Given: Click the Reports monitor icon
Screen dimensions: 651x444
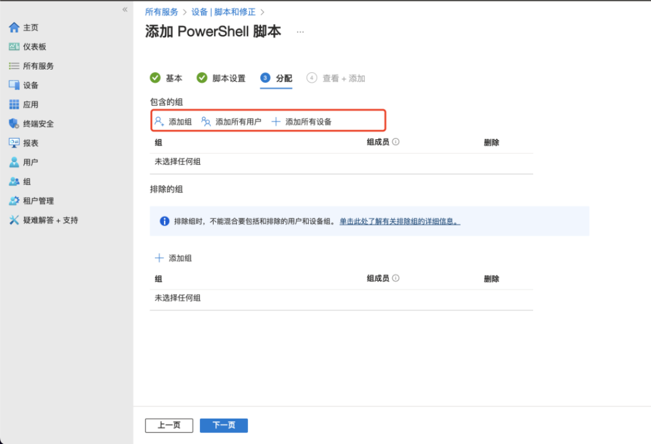Looking at the screenshot, I should (x=14, y=142).
